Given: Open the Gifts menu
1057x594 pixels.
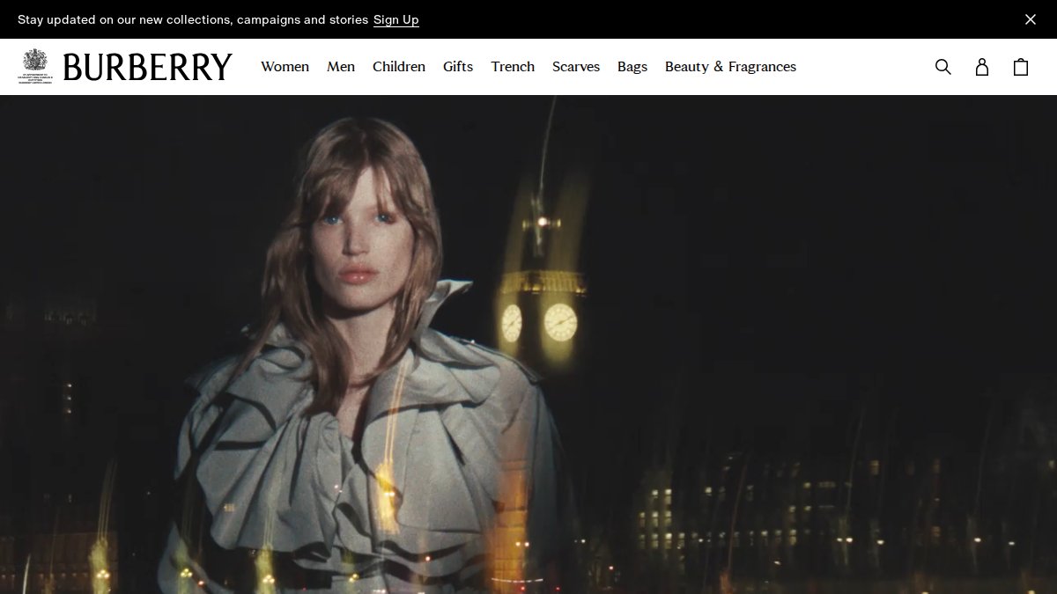Looking at the screenshot, I should (458, 67).
